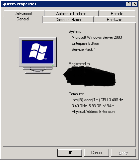Image resolution: width=139 pixels, height=160 pixels.
Task: Click the 5,93 GB of RAM text
Action: pos(102,106)
